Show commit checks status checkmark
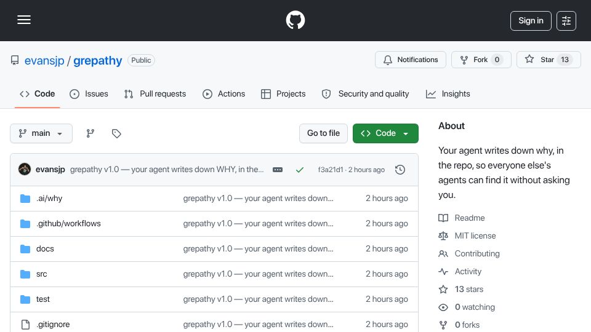This screenshot has height=332, width=591. (300, 170)
